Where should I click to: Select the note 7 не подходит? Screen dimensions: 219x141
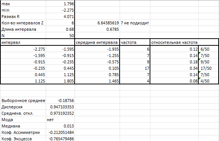[x=135, y=23]
